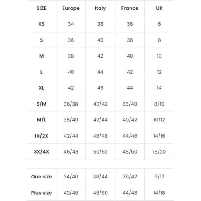This screenshot has width=201, height=201.
Task: Click the UK column header
Action: coord(159,8)
